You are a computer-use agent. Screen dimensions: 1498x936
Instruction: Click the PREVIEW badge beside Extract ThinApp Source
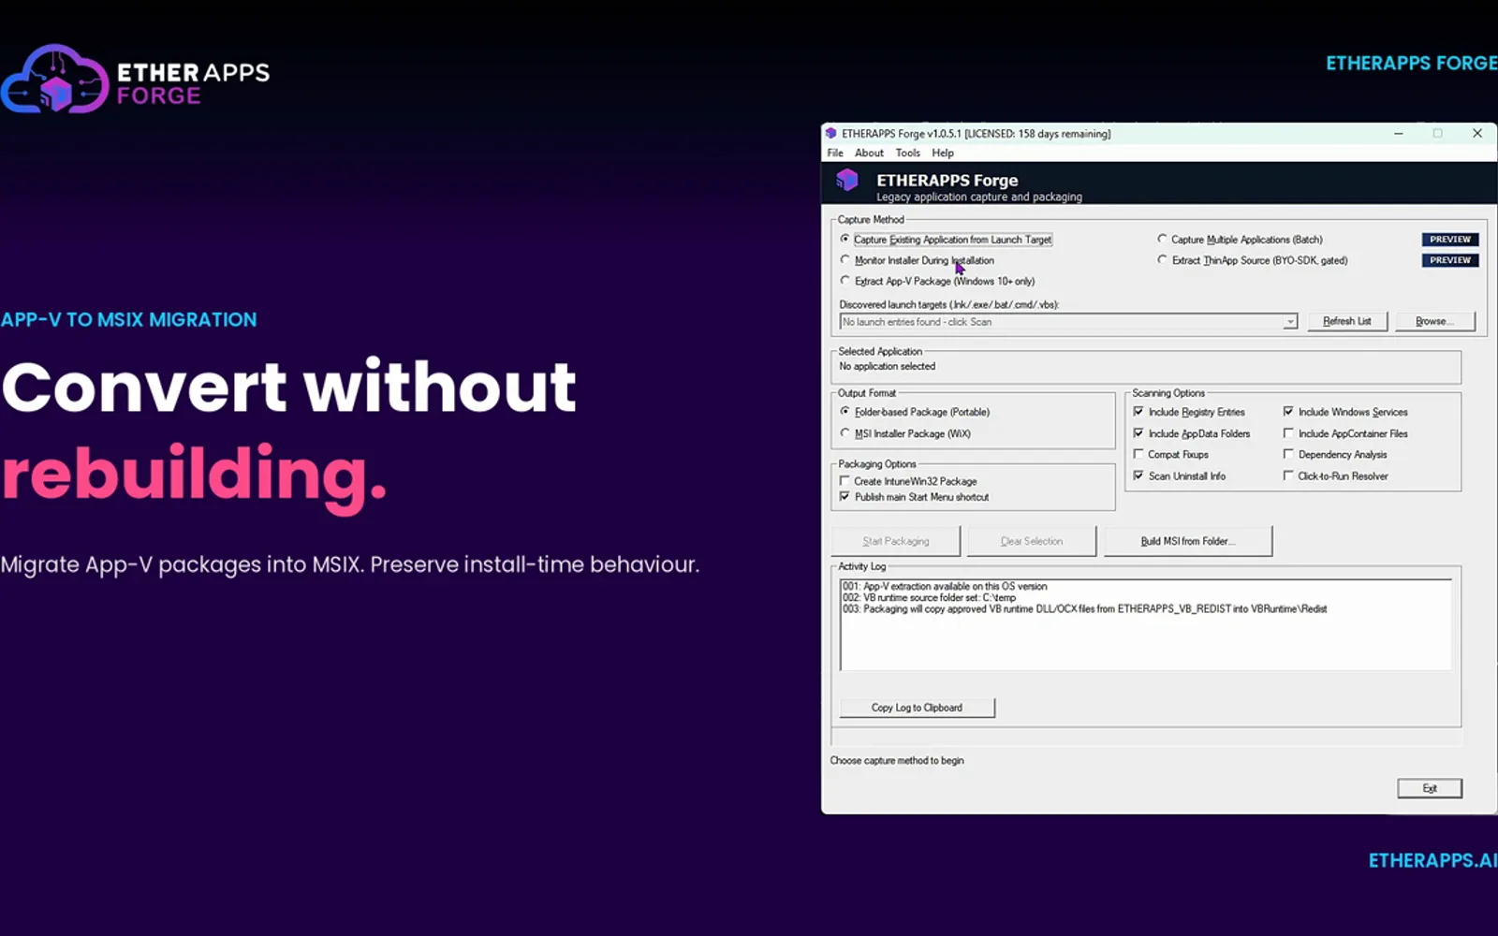(x=1450, y=260)
